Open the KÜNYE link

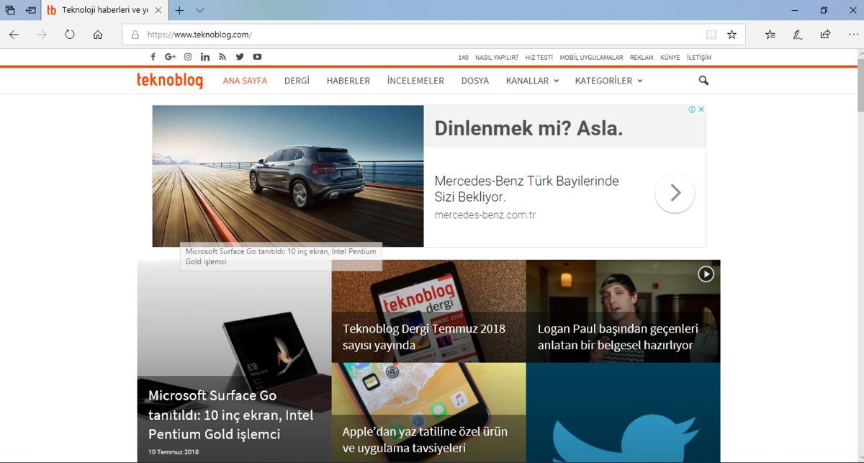pyautogui.click(x=670, y=58)
